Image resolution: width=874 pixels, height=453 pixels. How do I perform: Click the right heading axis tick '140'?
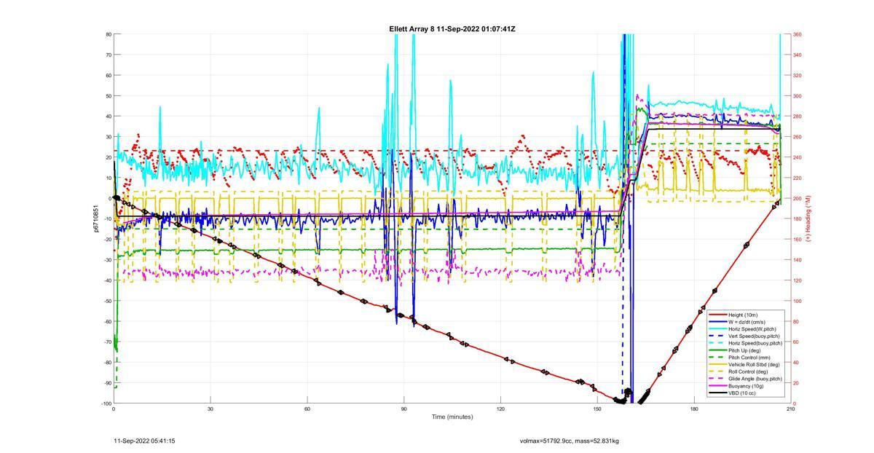(x=798, y=260)
